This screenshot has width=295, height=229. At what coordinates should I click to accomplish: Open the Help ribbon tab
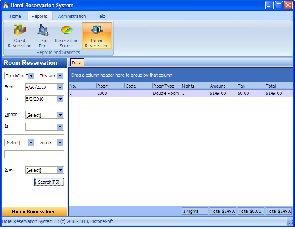point(101,16)
